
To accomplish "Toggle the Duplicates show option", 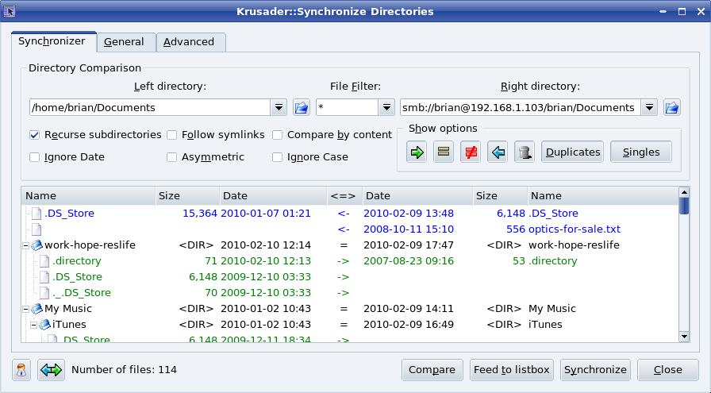I will (573, 152).
